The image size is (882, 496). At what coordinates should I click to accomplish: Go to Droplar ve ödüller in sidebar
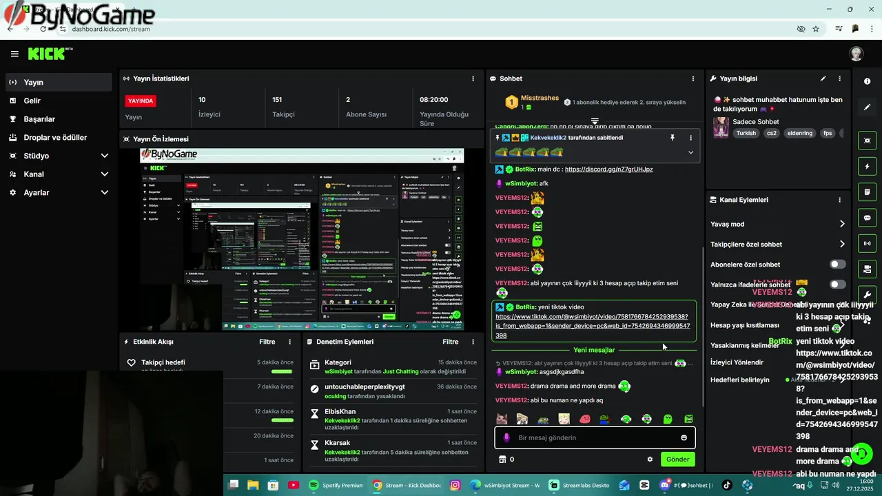click(59, 138)
